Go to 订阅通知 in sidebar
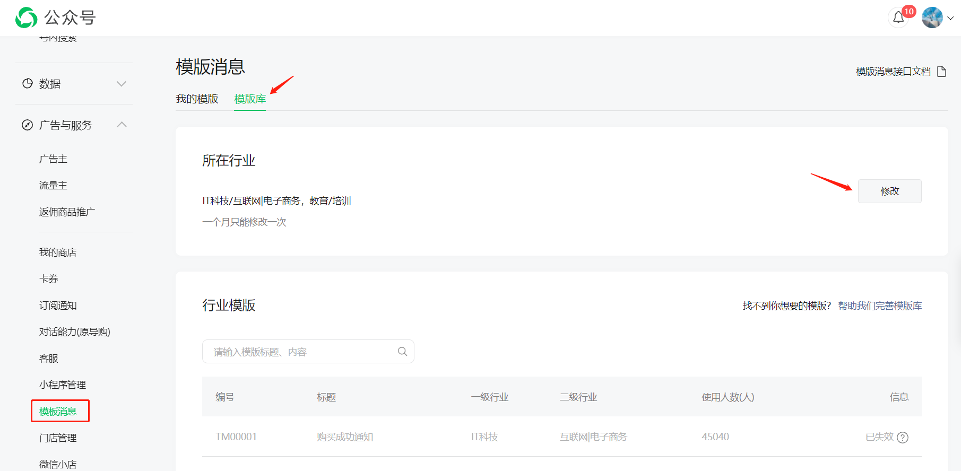Viewport: 961px width, 471px height. (58, 306)
